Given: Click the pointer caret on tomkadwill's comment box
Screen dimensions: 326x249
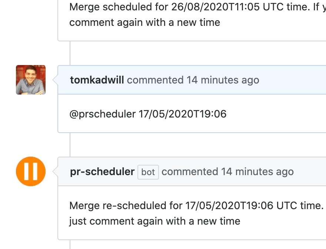Looking at the screenshot, I should pos(55,80).
